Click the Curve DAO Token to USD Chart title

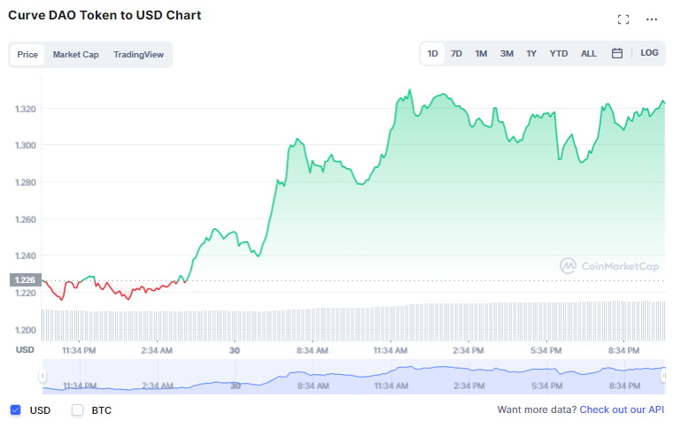point(104,15)
